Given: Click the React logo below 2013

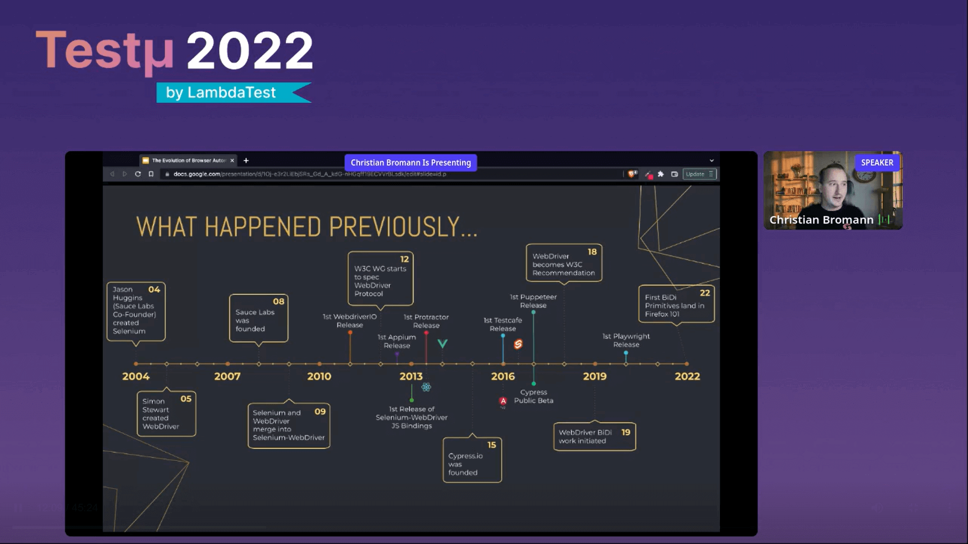Looking at the screenshot, I should point(426,387).
